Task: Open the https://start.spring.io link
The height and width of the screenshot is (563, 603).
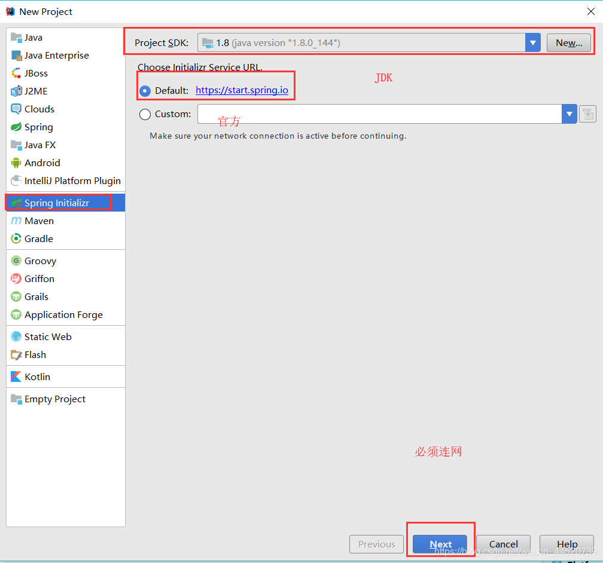Action: 242,90
